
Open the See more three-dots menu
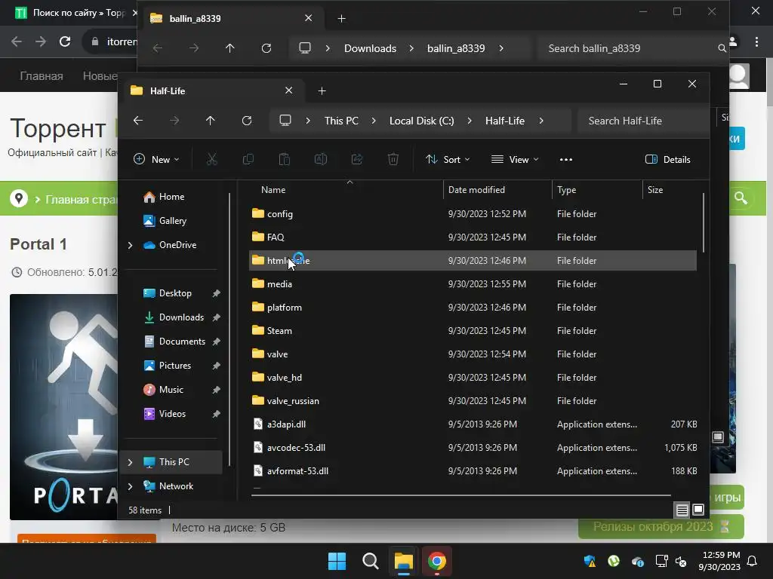point(566,160)
